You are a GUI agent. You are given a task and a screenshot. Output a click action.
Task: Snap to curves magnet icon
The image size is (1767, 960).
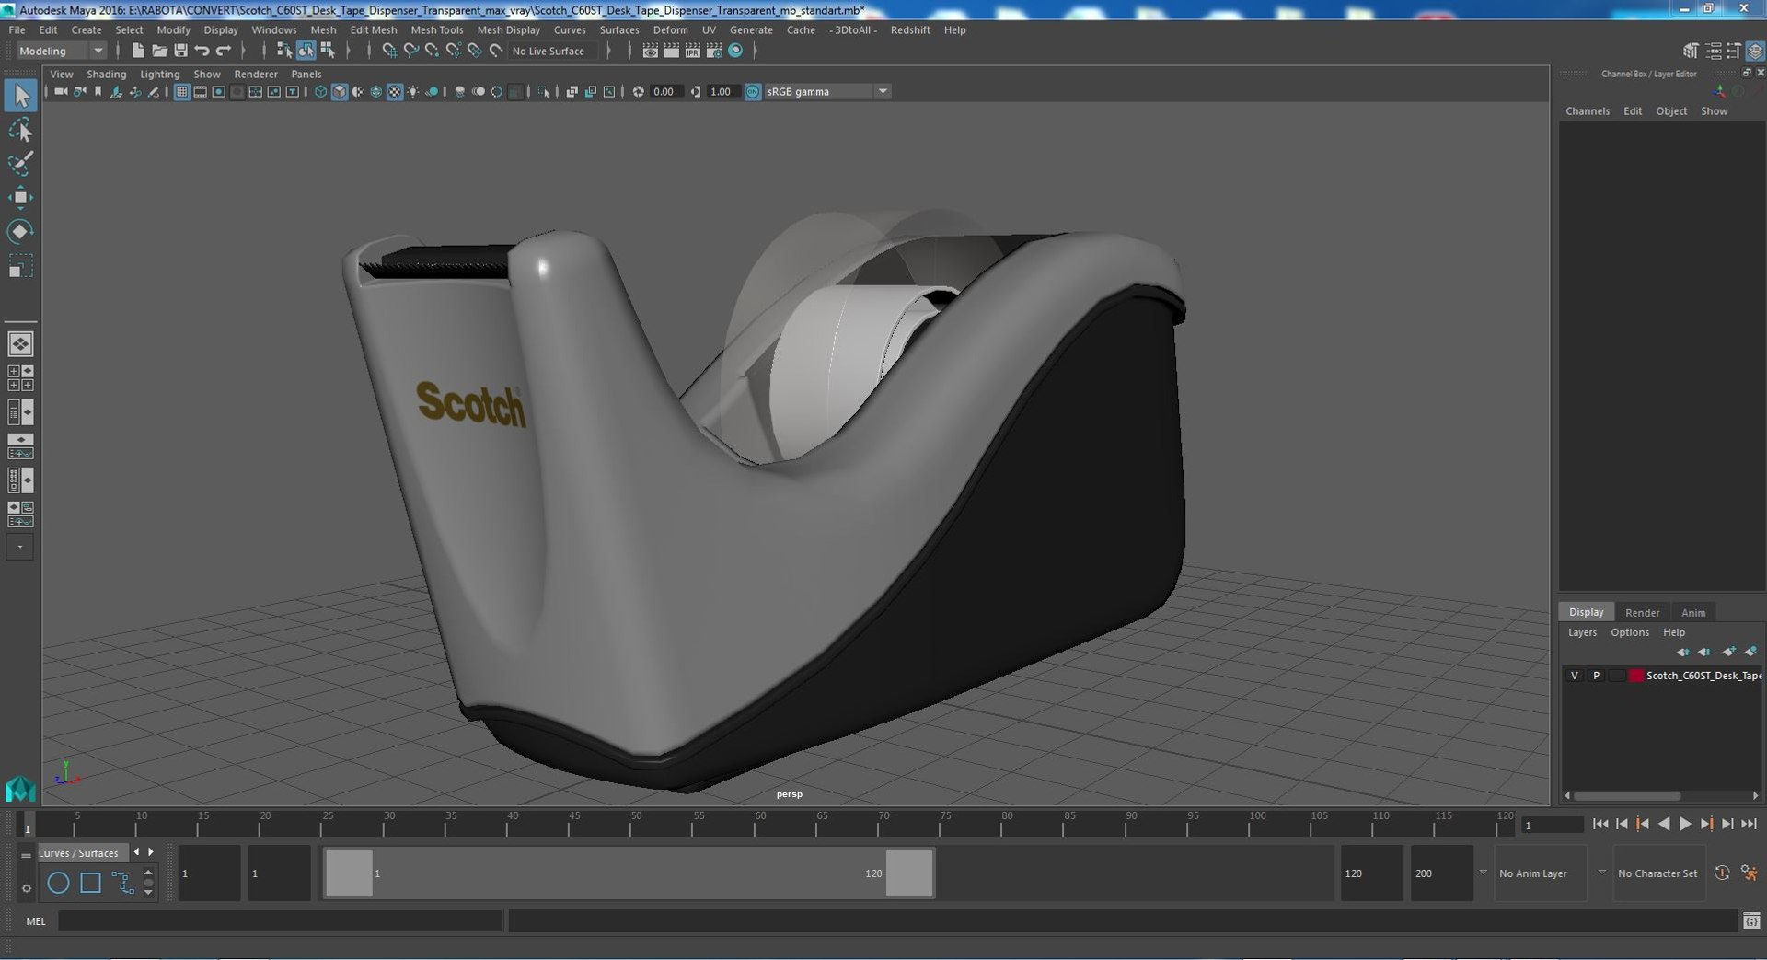pos(410,51)
